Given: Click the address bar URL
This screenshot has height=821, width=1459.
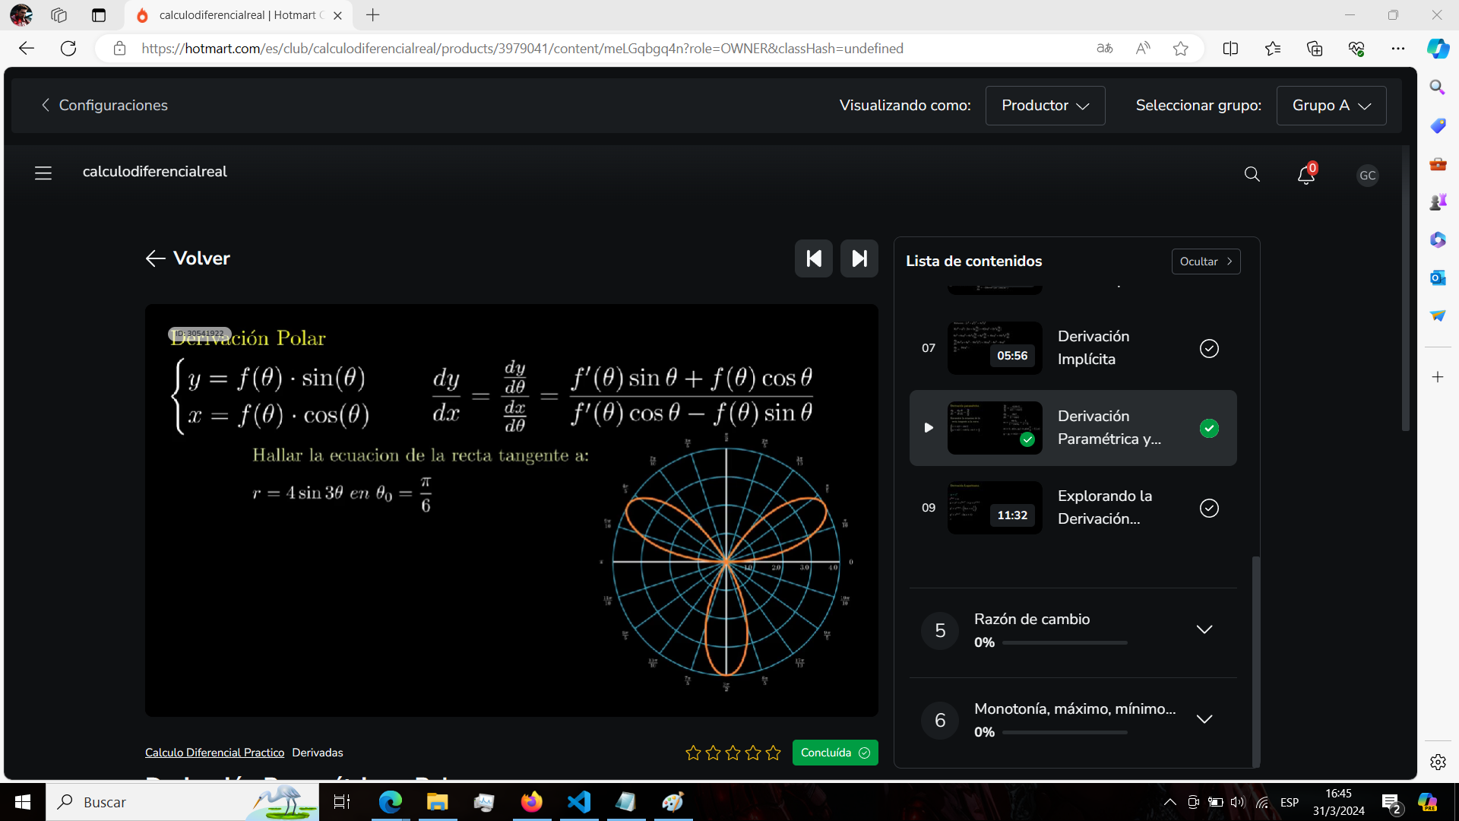Looking at the screenshot, I should pos(522,49).
